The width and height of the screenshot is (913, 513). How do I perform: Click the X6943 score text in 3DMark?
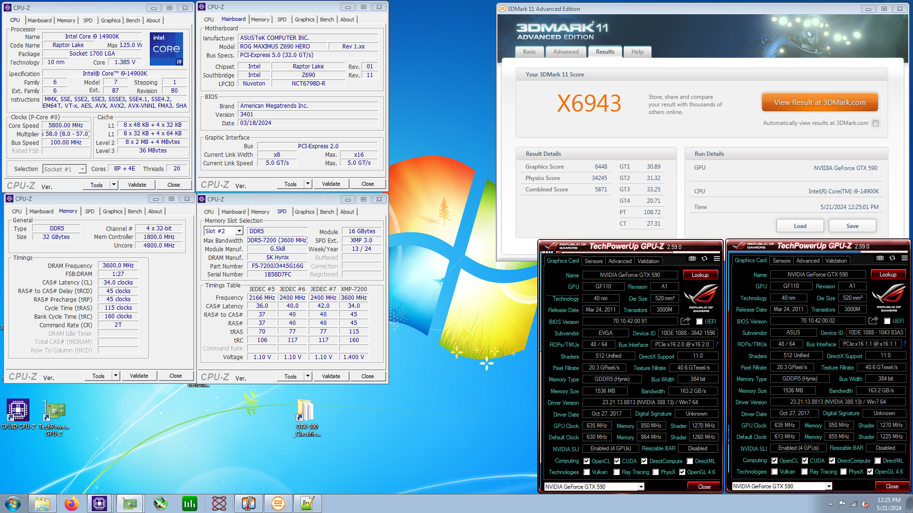click(x=589, y=104)
